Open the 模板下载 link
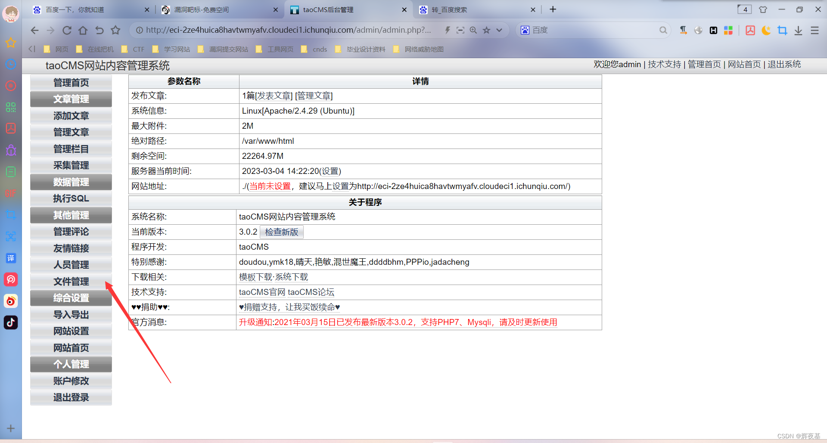 point(255,277)
